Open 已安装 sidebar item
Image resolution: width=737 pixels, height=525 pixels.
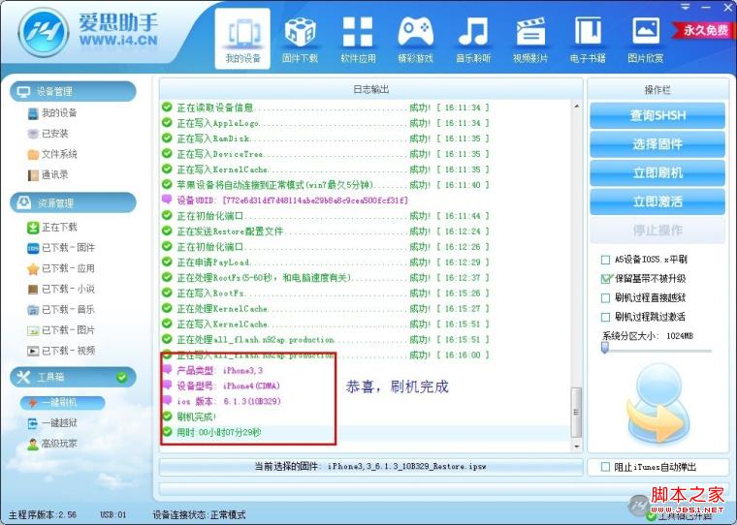pos(48,134)
